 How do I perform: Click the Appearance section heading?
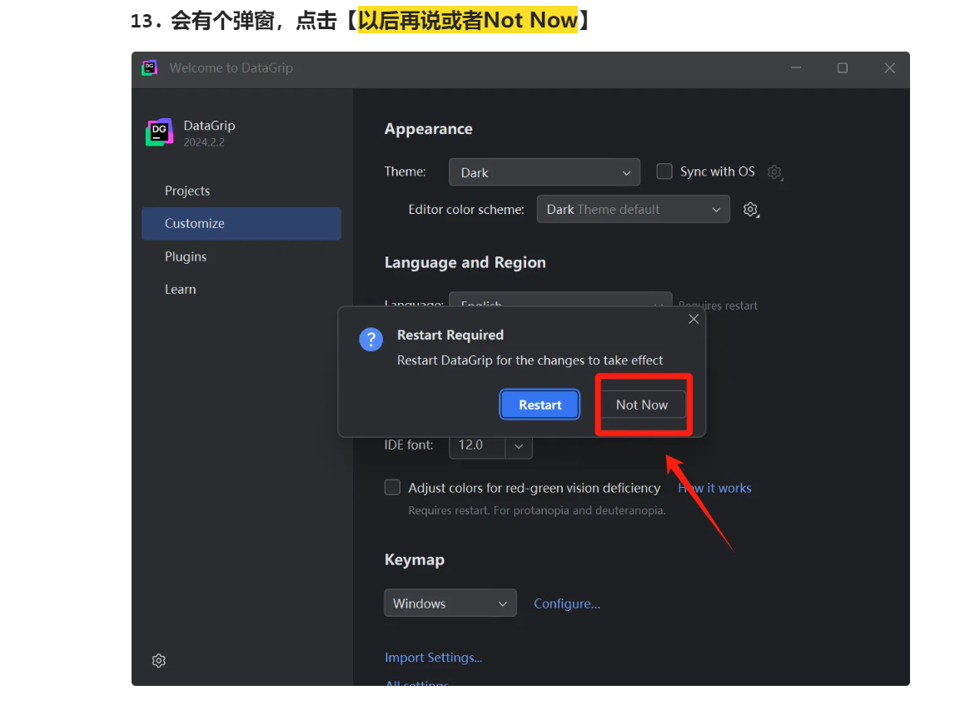pyautogui.click(x=428, y=129)
